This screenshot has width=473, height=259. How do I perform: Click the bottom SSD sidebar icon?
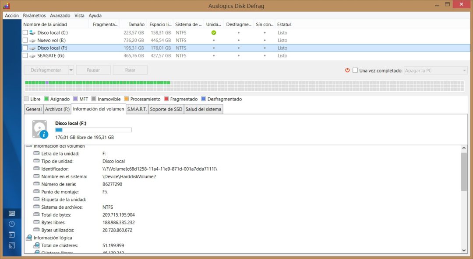pos(12,245)
